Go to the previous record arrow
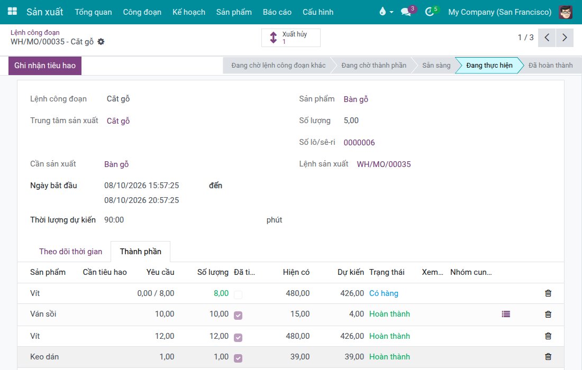 point(547,38)
